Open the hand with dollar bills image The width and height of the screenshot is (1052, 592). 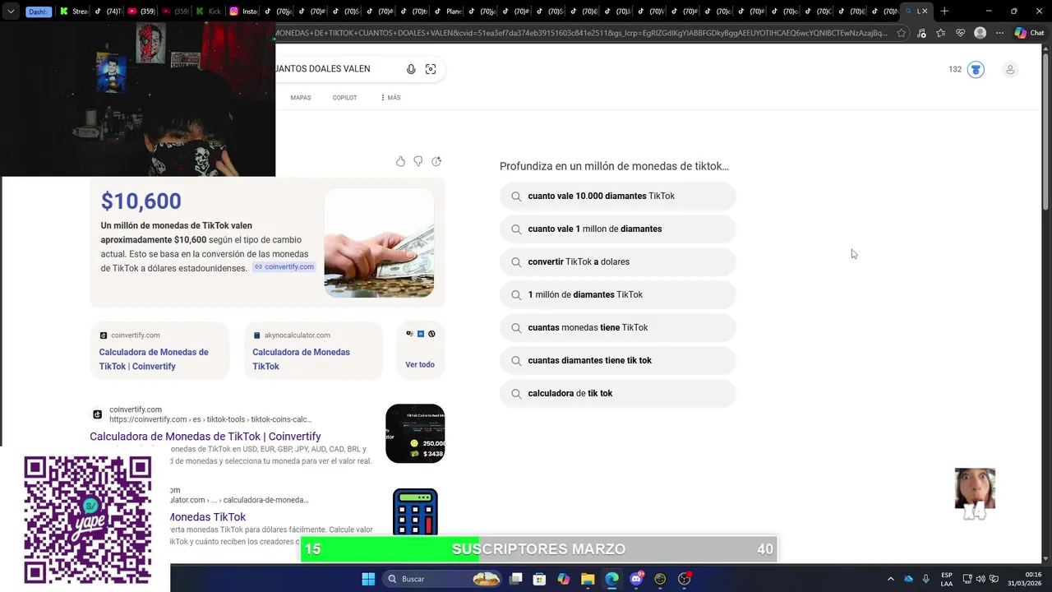[x=379, y=243]
